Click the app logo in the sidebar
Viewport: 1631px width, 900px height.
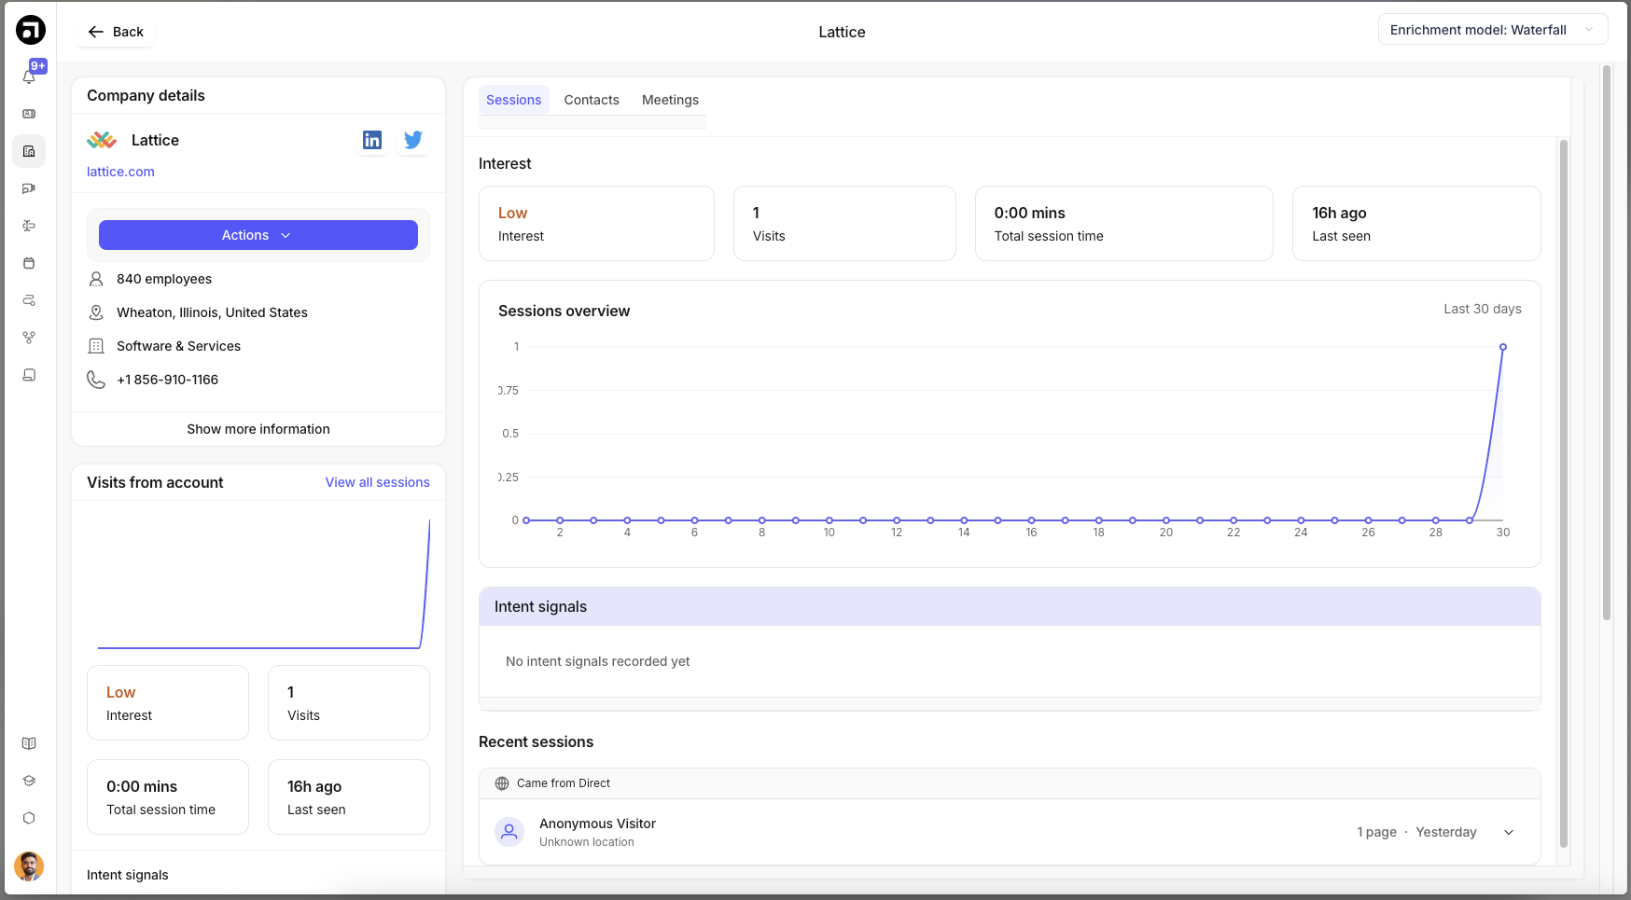click(30, 30)
